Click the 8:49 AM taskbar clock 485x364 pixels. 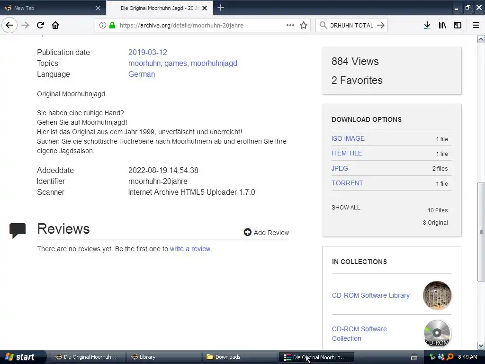[x=467, y=357]
